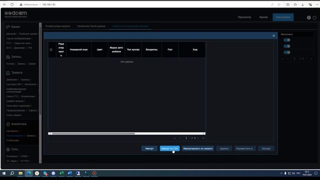The image size is (320, 180).
Task: Open the Тревога sidebar section heading
Action: pyautogui.click(x=16, y=72)
